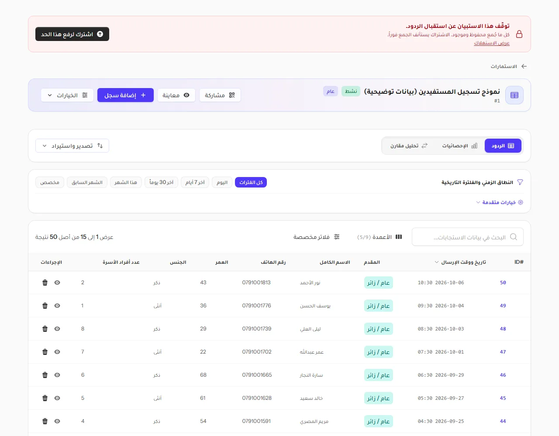559x436 pixels.
Task: Click the phone number 0791001702
Action: [257, 352]
